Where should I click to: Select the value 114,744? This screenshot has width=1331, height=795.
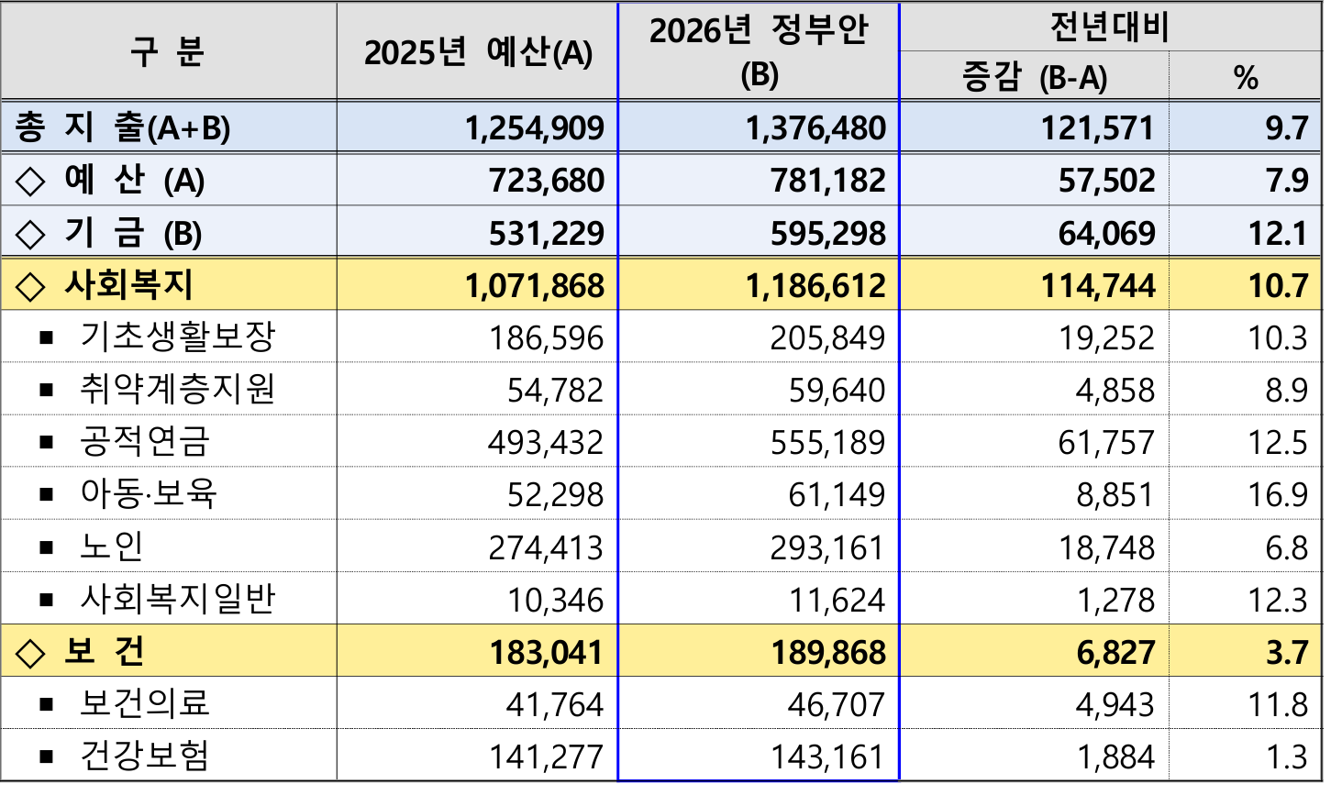[x=1098, y=286]
